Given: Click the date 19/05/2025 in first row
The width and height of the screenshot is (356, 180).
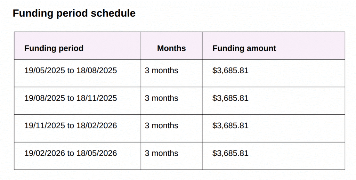Looking at the screenshot, I should [x=44, y=70].
